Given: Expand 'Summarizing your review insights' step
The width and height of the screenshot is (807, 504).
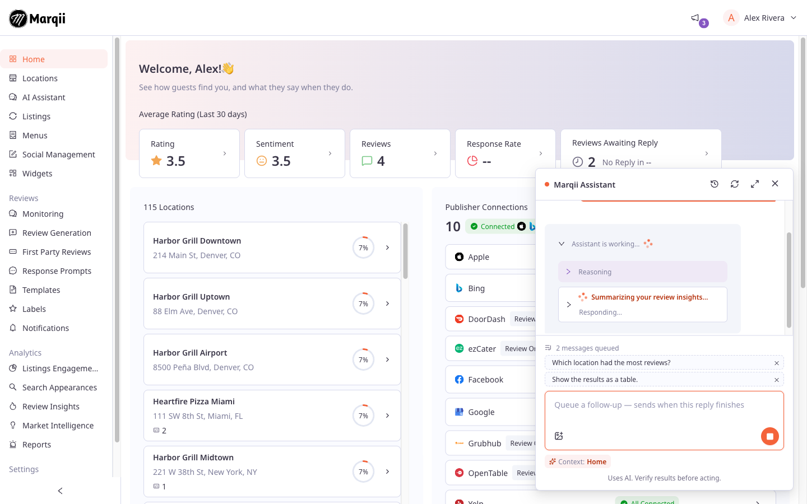Looking at the screenshot, I should (x=569, y=305).
